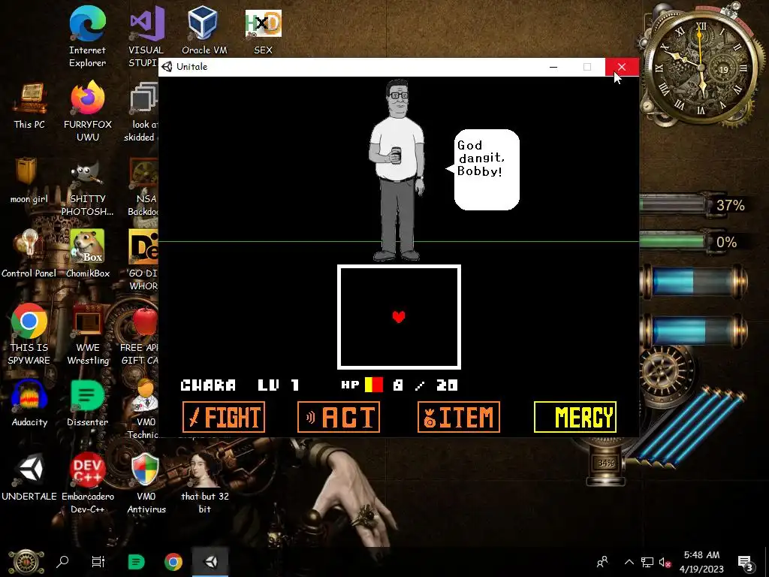This screenshot has width=769, height=577.
Task: Launch UNDERTALE Unity desktop icon
Action: pyautogui.click(x=29, y=477)
